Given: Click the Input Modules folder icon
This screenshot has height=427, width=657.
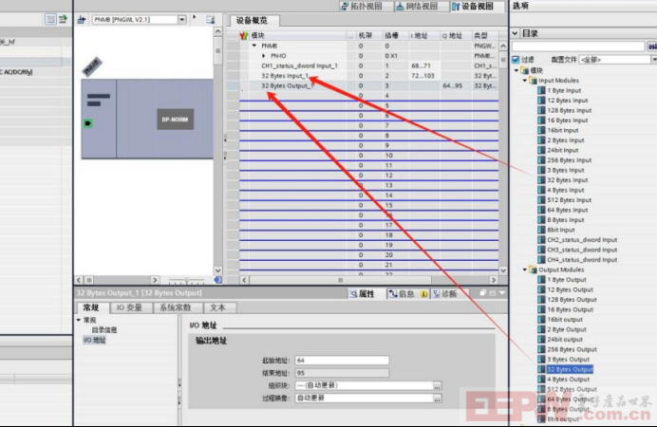Looking at the screenshot, I should pyautogui.click(x=533, y=81).
